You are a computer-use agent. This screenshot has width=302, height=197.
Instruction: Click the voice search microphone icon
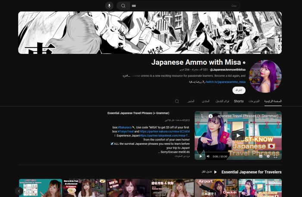(x=109, y=6)
